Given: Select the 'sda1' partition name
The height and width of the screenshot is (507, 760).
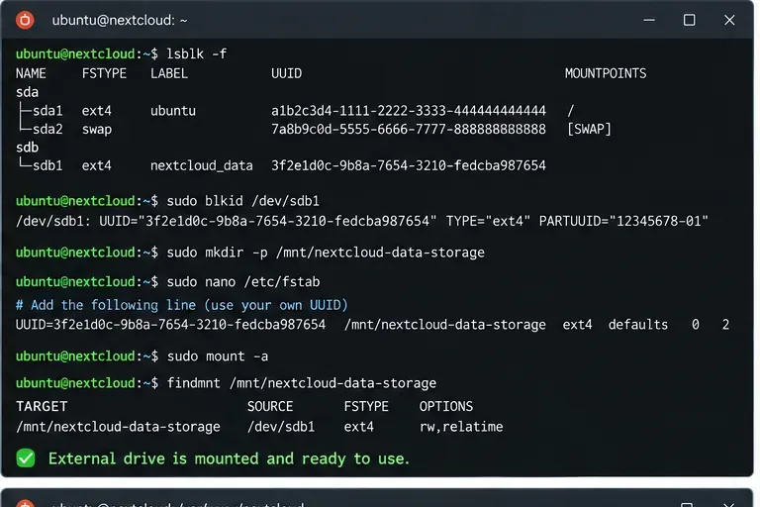Looking at the screenshot, I should [x=47, y=111].
